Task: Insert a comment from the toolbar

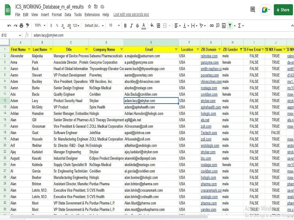Action: coord(218,26)
